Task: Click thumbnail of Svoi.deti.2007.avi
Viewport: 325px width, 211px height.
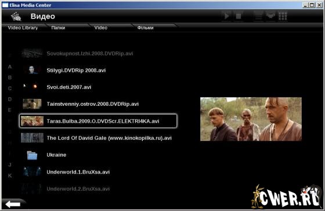Action: pyautogui.click(x=32, y=87)
